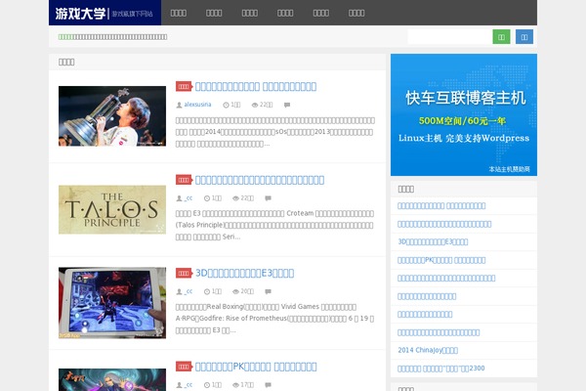Click _cc author link in PK article
Screen dimensions: 586x391
pos(188,384)
